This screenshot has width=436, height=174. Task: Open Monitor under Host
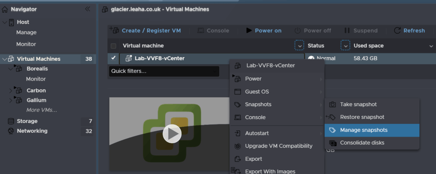click(26, 44)
